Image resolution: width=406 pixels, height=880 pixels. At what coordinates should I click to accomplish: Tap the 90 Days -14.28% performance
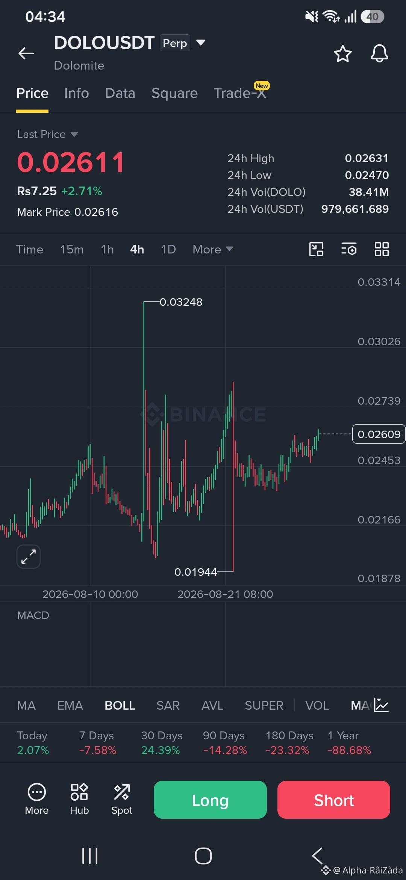pos(225,743)
